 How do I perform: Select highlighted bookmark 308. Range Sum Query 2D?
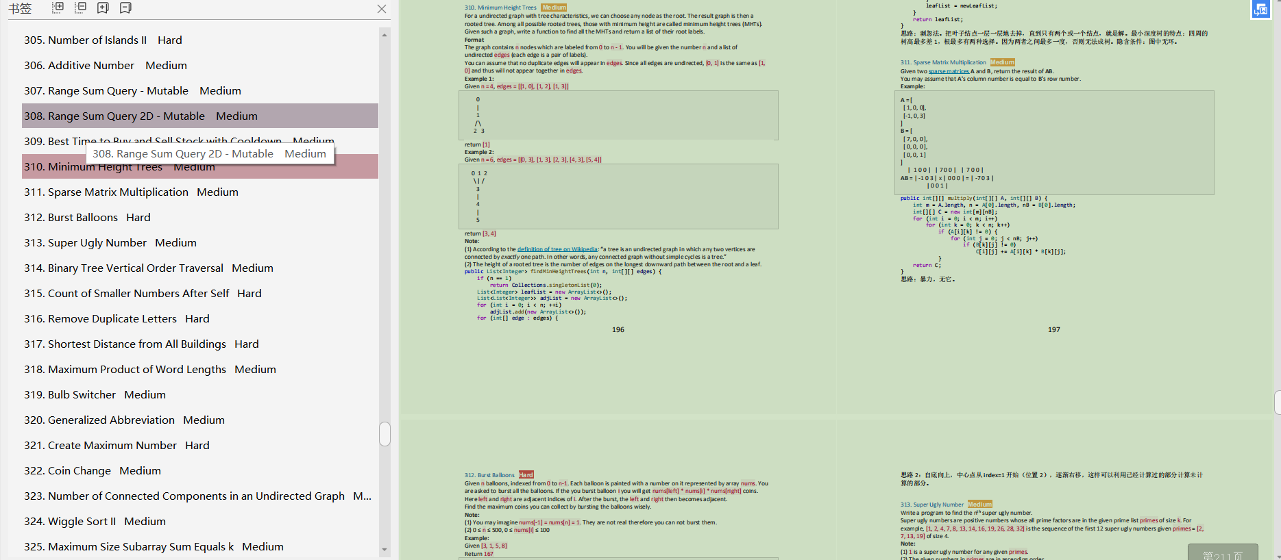pyautogui.click(x=200, y=116)
